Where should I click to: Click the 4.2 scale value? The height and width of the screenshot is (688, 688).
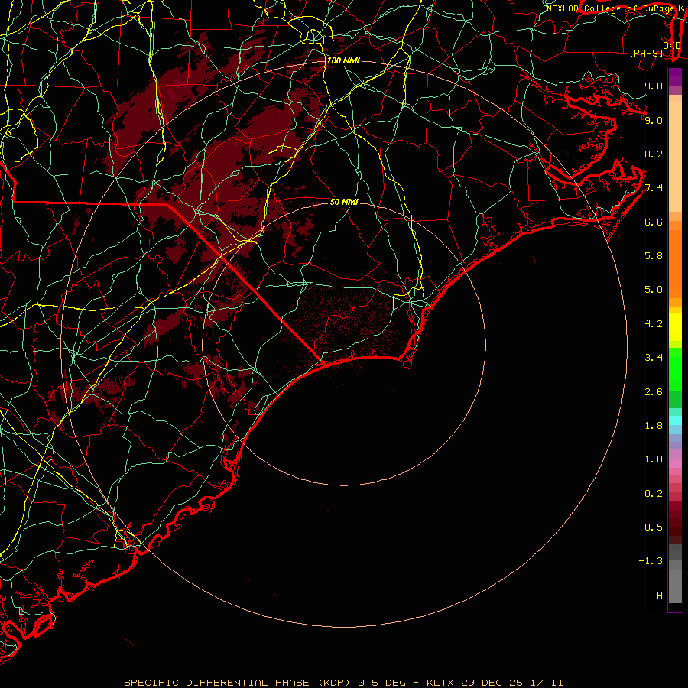[x=654, y=324]
